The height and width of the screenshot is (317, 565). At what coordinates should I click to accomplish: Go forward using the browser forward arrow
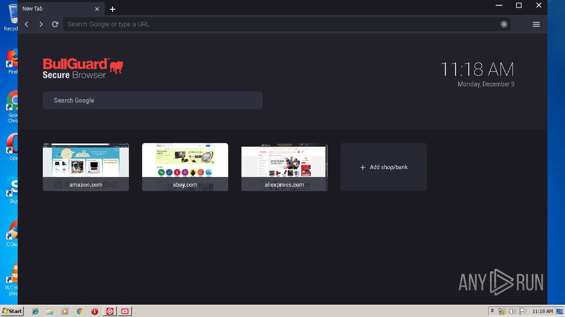click(x=41, y=24)
